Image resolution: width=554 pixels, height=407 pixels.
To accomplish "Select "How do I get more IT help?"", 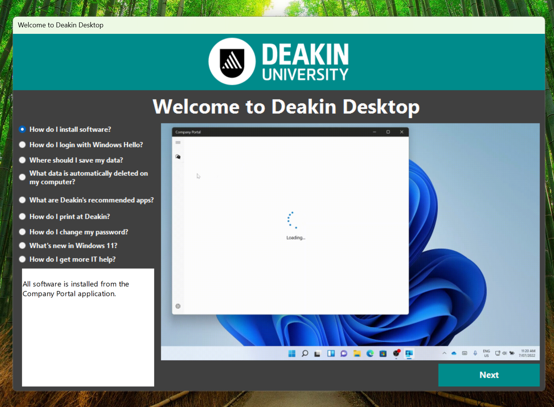I will (22, 259).
